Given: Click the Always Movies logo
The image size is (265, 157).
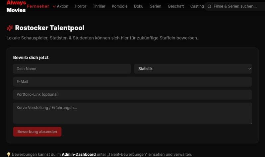Looking at the screenshot, I should point(16,6).
